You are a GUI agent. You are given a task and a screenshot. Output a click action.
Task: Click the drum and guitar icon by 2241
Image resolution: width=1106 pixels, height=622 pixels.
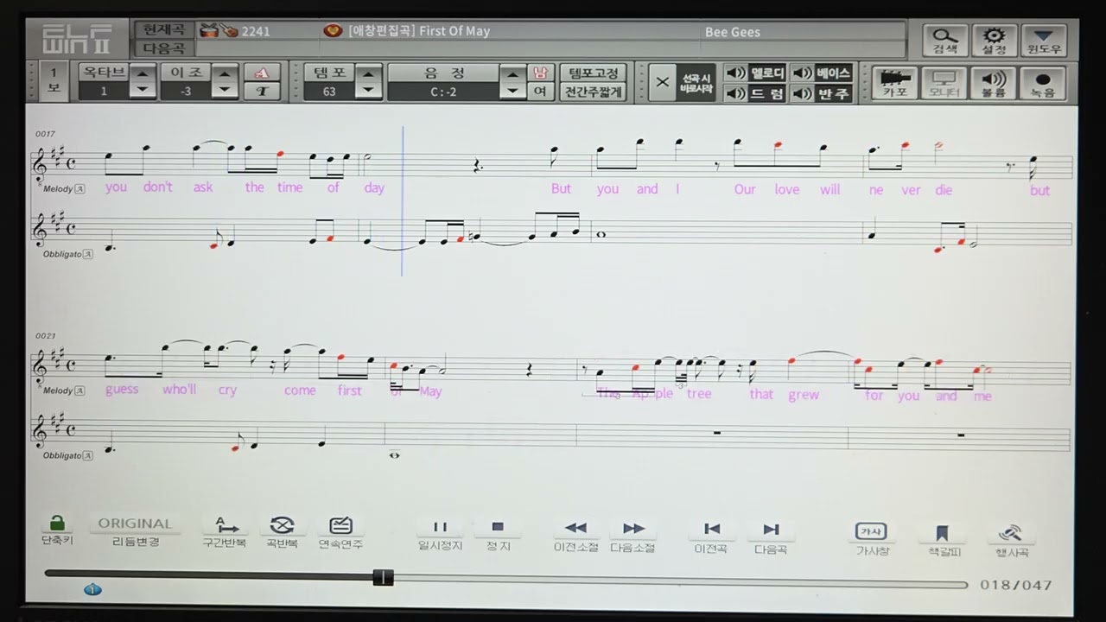click(x=218, y=31)
